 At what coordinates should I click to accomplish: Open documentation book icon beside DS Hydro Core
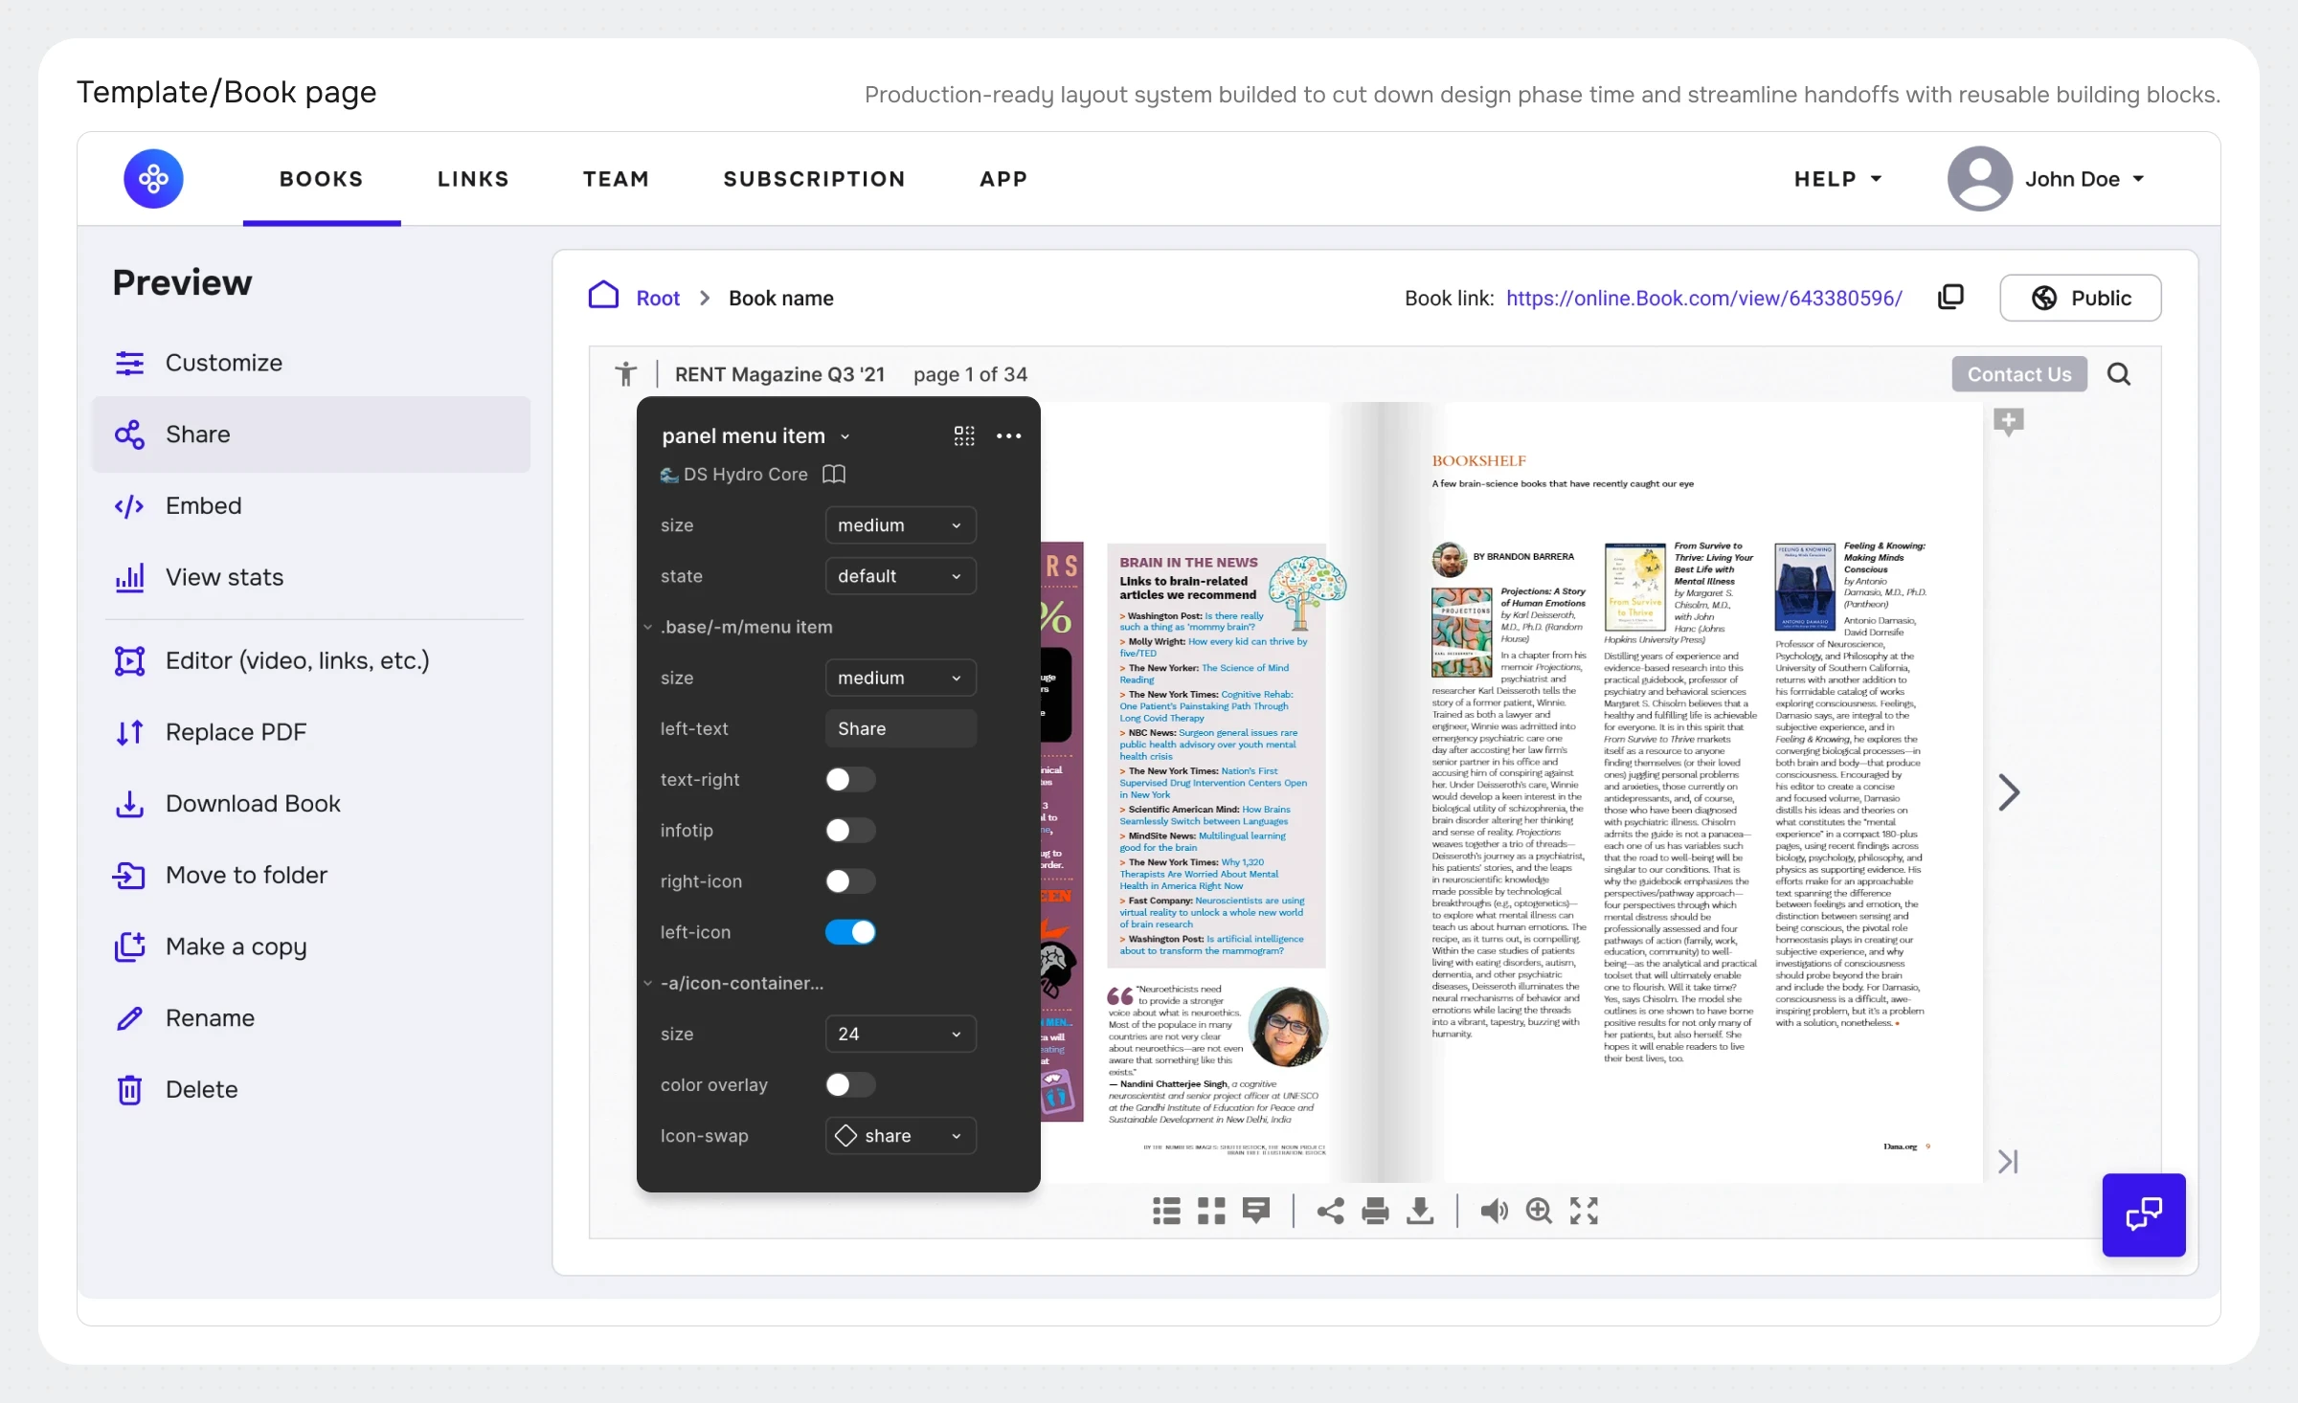pos(834,475)
